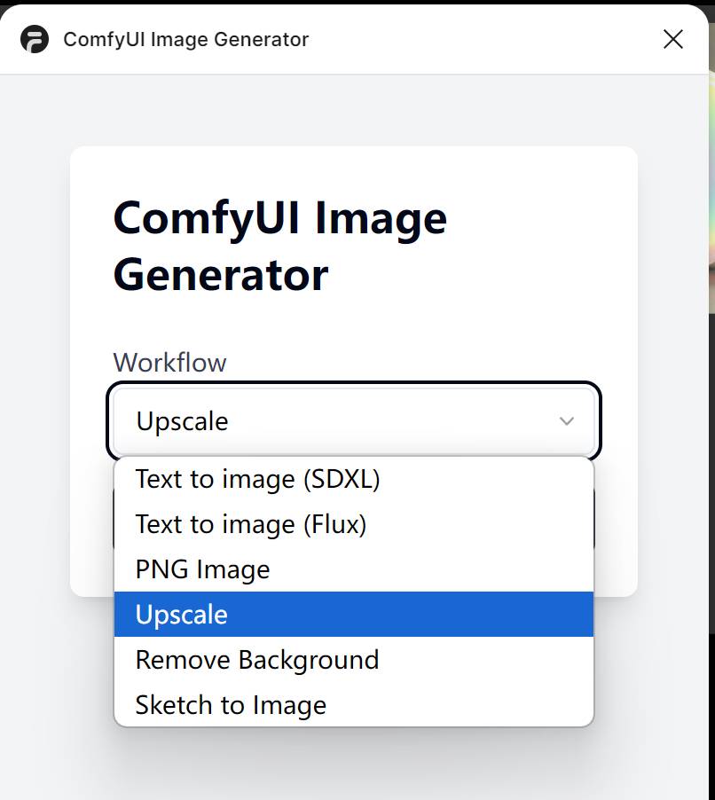This screenshot has width=715, height=800.
Task: Click the ComfyUI logo icon in title bar
Action: (x=35, y=39)
